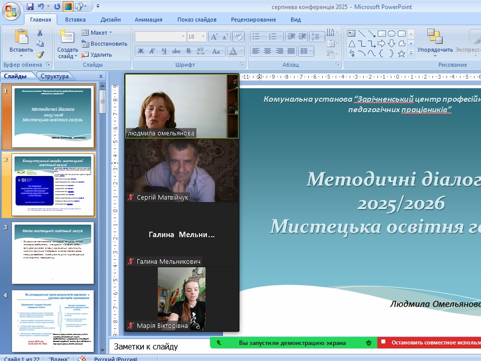Open the Рецензирование ribbon tab
This screenshot has width=481, height=361.
coord(254,20)
